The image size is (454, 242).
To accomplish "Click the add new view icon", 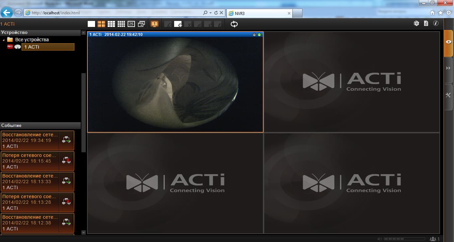I will (x=178, y=24).
